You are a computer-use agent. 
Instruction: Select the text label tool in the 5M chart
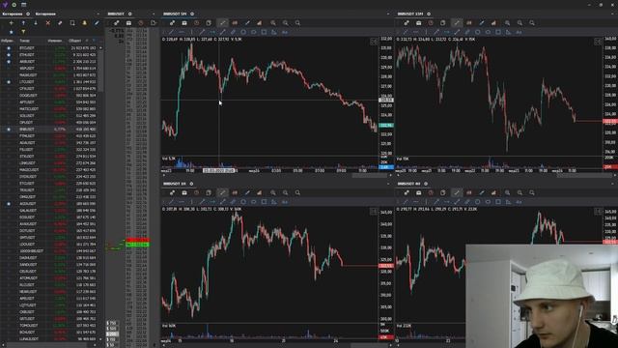point(285,32)
